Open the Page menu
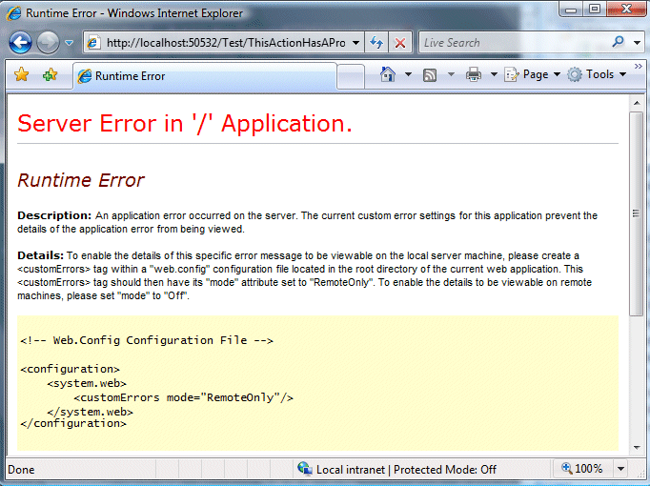Viewport: 650px width, 486px height. tap(533, 74)
